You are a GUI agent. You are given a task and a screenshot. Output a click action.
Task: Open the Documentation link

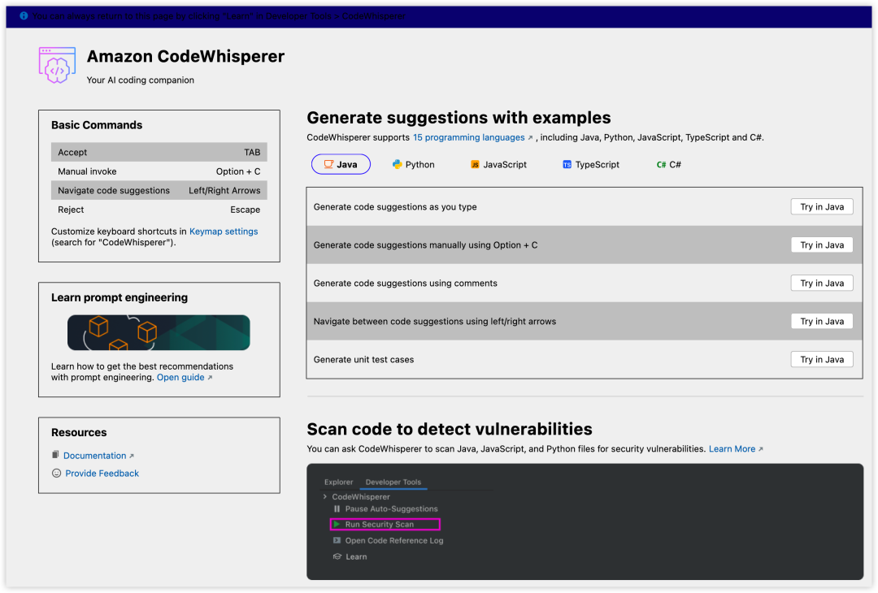tap(94, 456)
